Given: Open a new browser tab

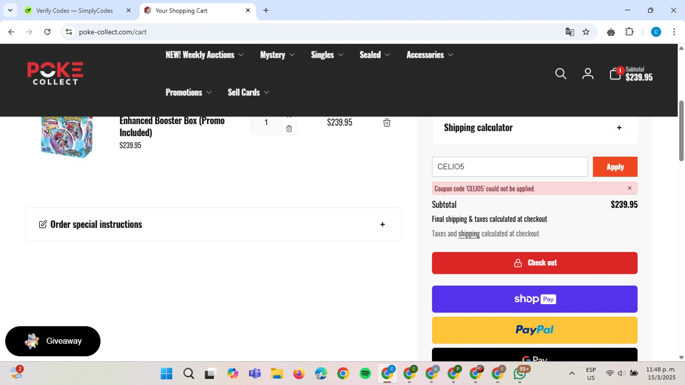Looking at the screenshot, I should click(266, 10).
